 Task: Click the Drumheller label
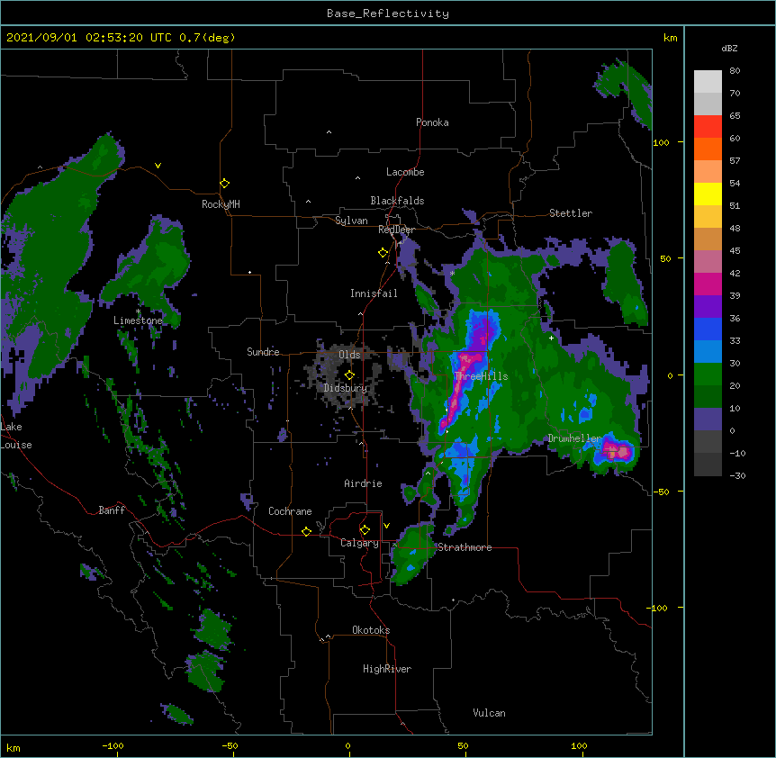pos(574,438)
